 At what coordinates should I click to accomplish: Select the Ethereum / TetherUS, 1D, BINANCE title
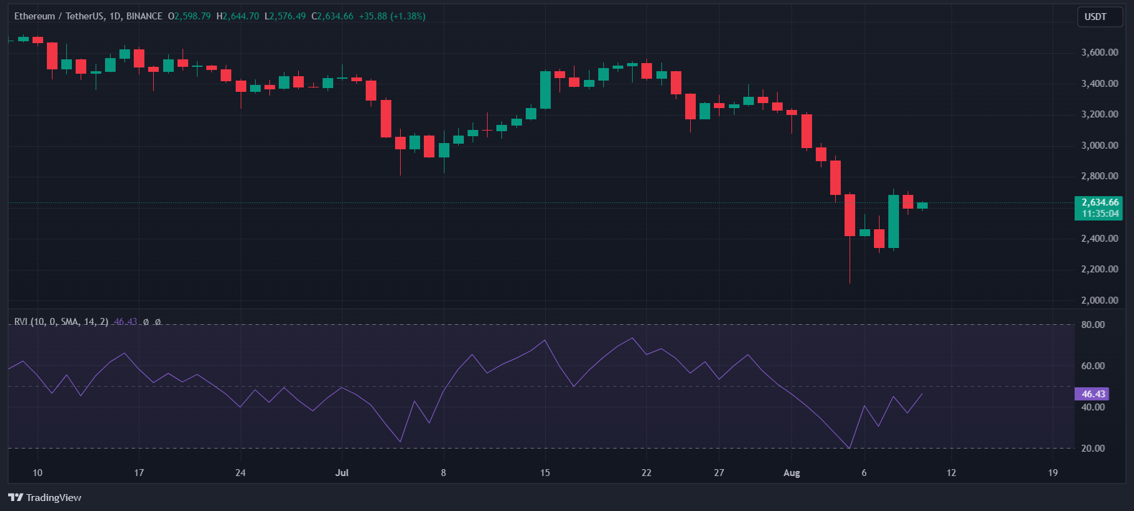pyautogui.click(x=88, y=16)
